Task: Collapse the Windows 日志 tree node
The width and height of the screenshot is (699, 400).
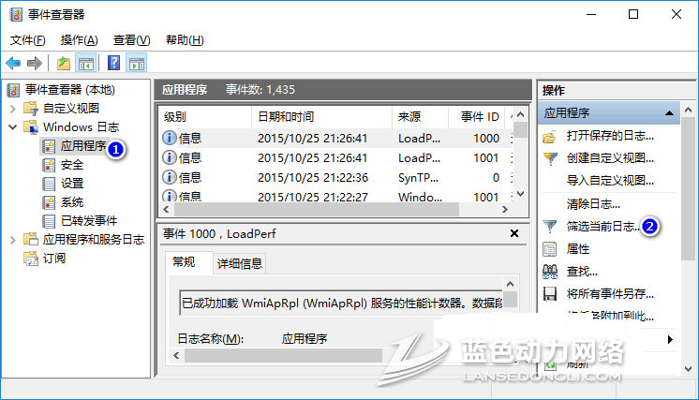Action: coord(13,126)
